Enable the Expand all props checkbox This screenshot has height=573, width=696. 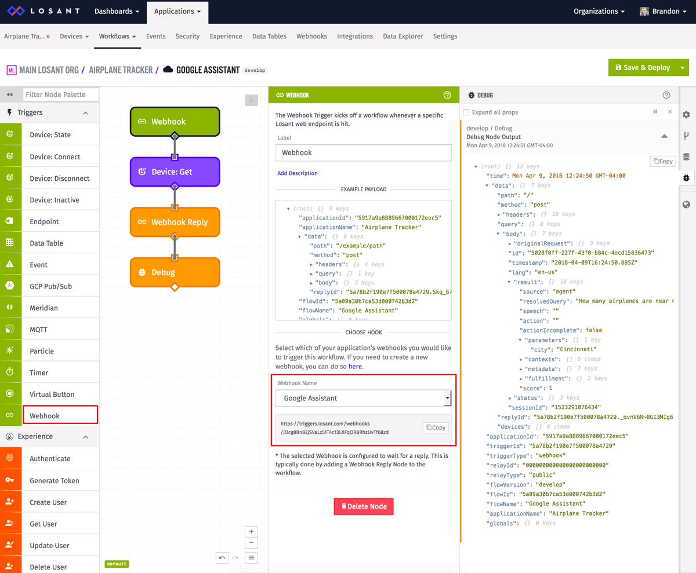pyautogui.click(x=466, y=112)
